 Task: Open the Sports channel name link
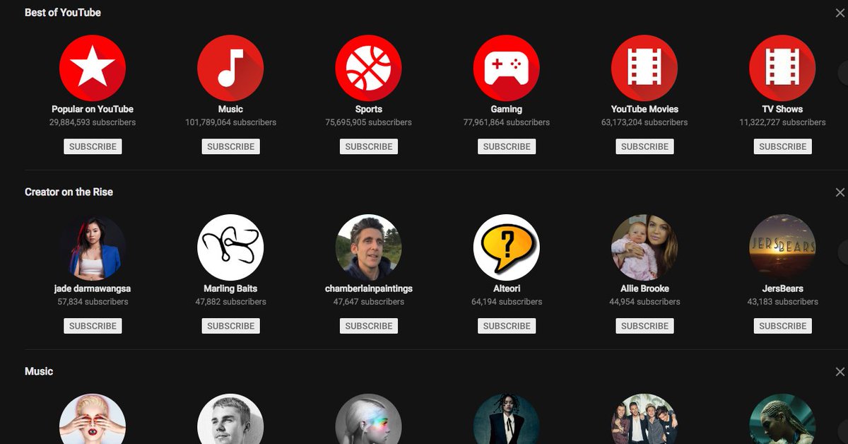[368, 110]
